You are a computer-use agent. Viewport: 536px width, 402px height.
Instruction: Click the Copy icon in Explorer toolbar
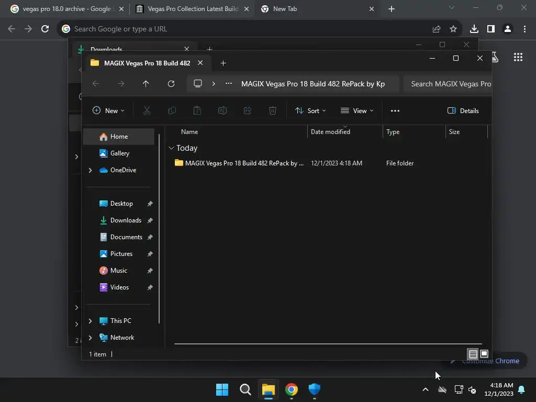(x=172, y=110)
